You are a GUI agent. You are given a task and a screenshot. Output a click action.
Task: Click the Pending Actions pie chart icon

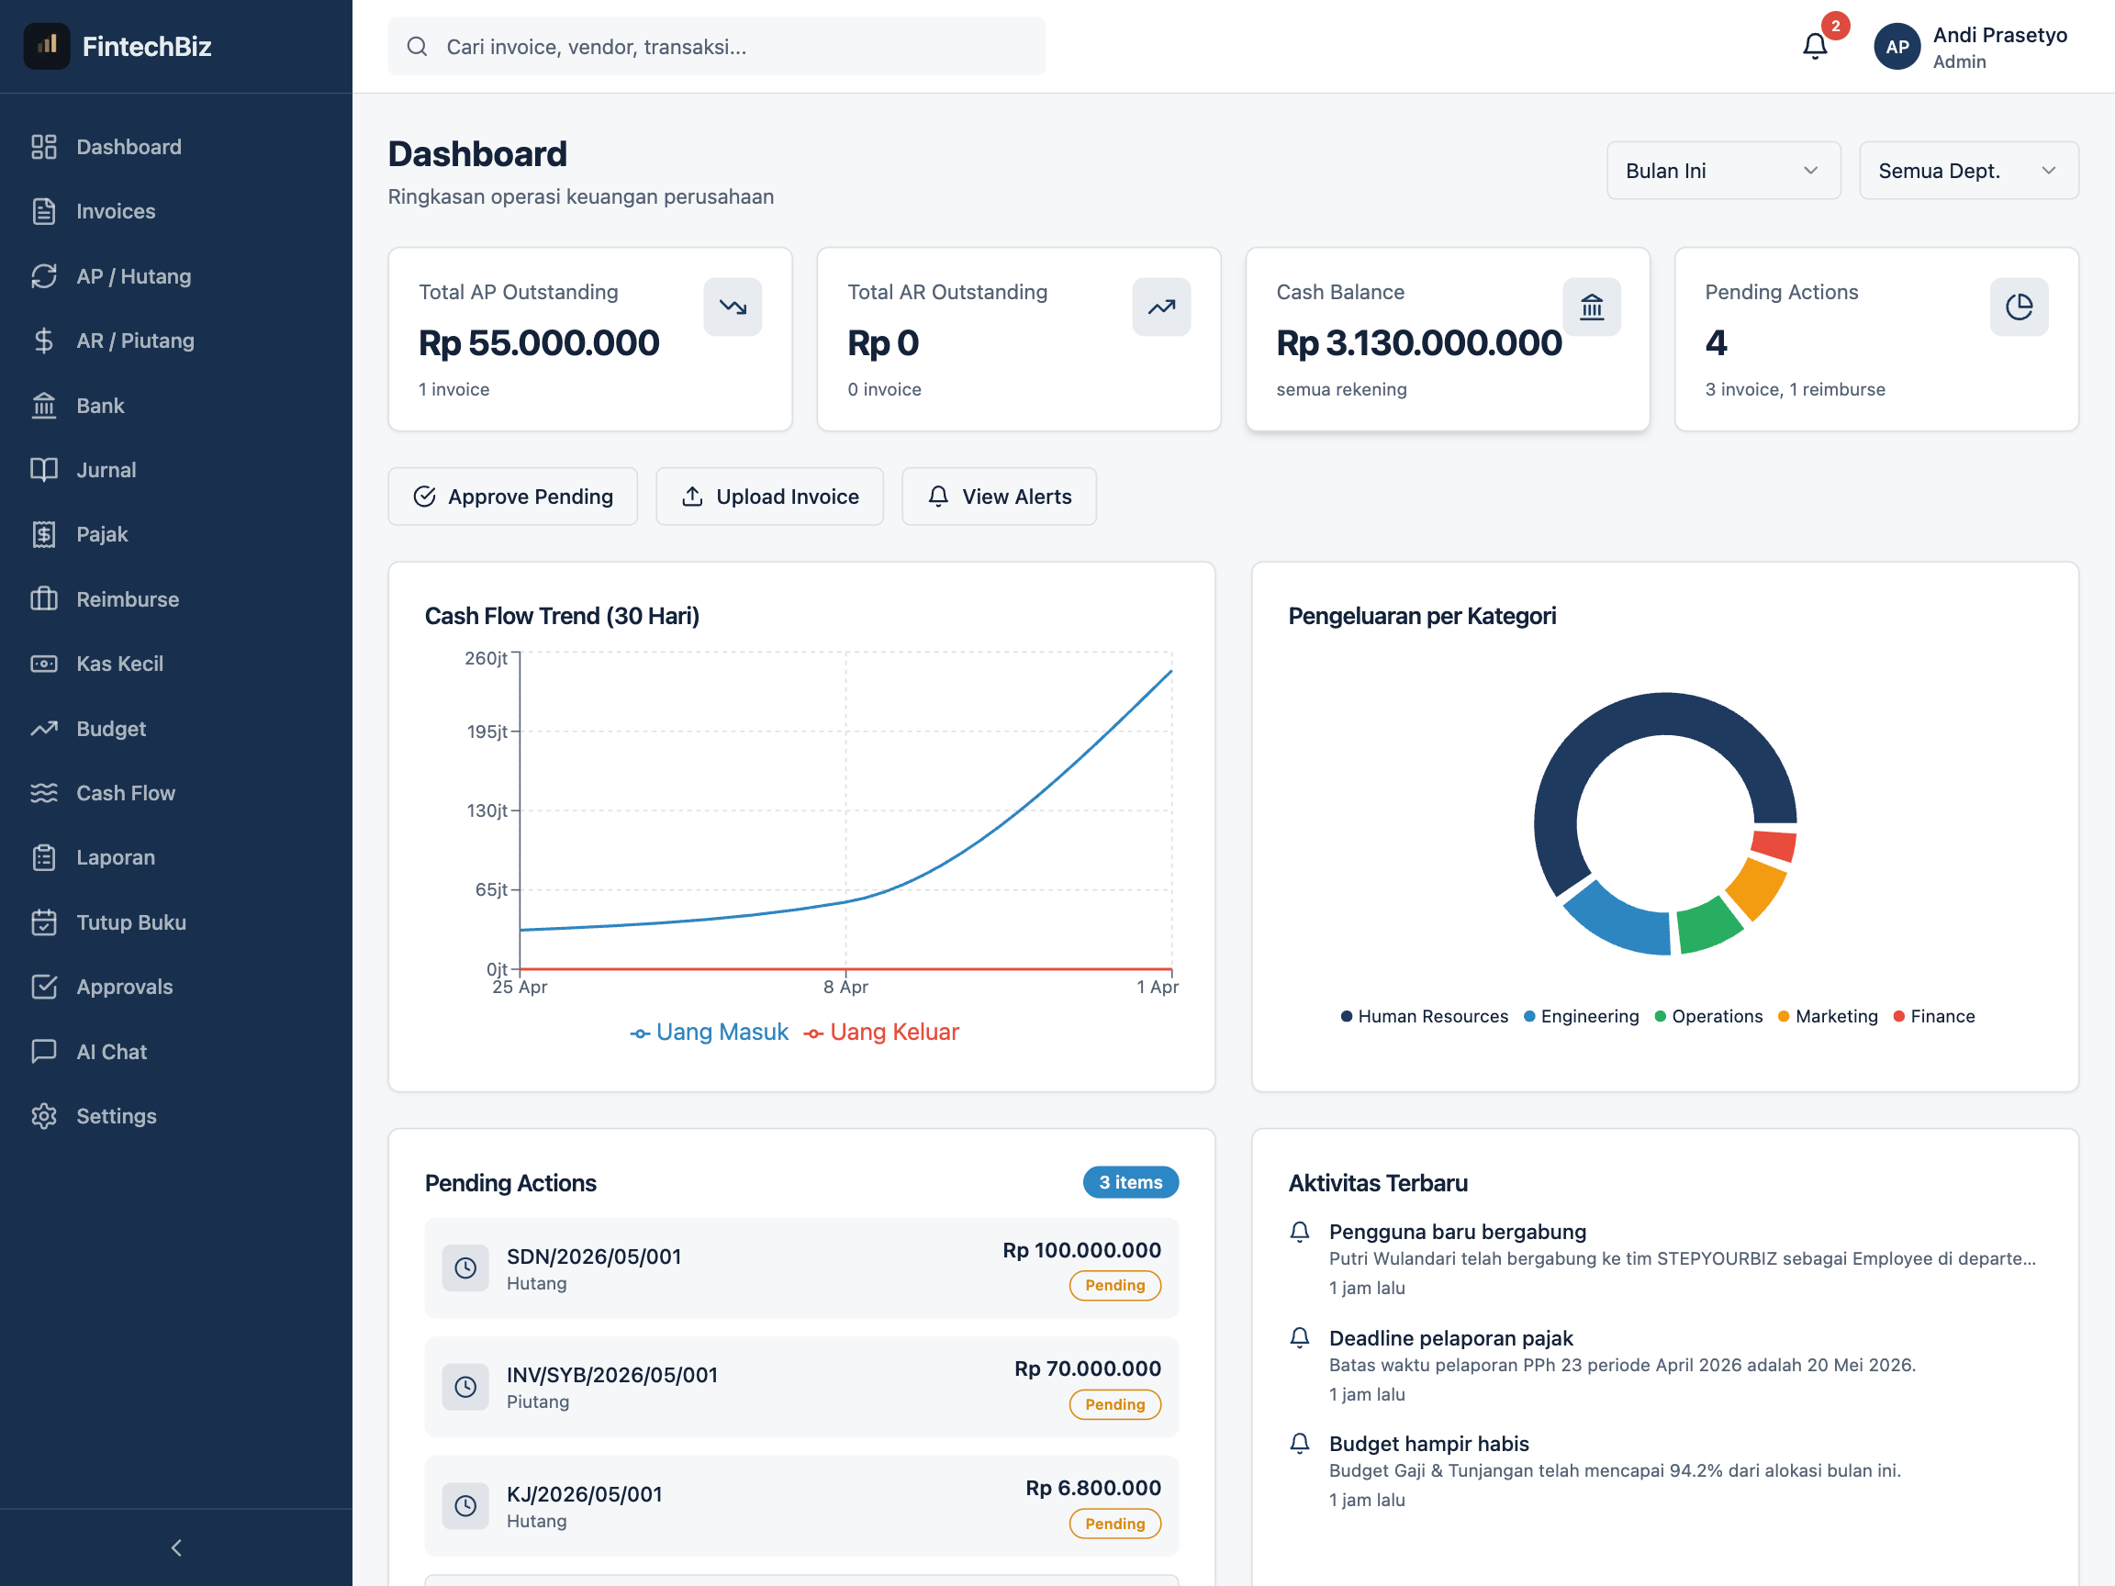2020,307
